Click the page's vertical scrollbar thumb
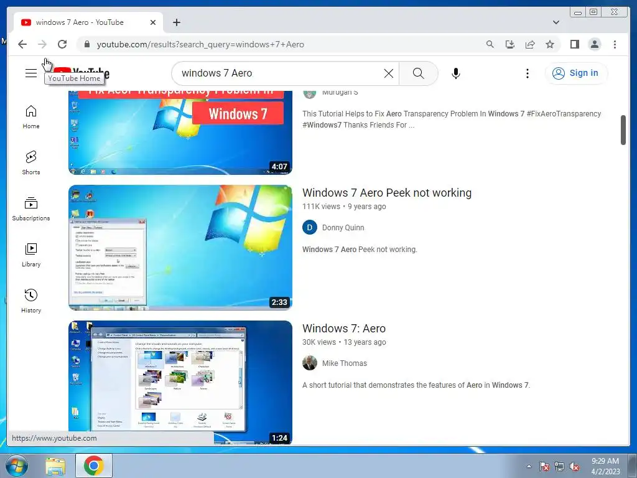Viewport: 637px width, 478px height. click(x=623, y=130)
